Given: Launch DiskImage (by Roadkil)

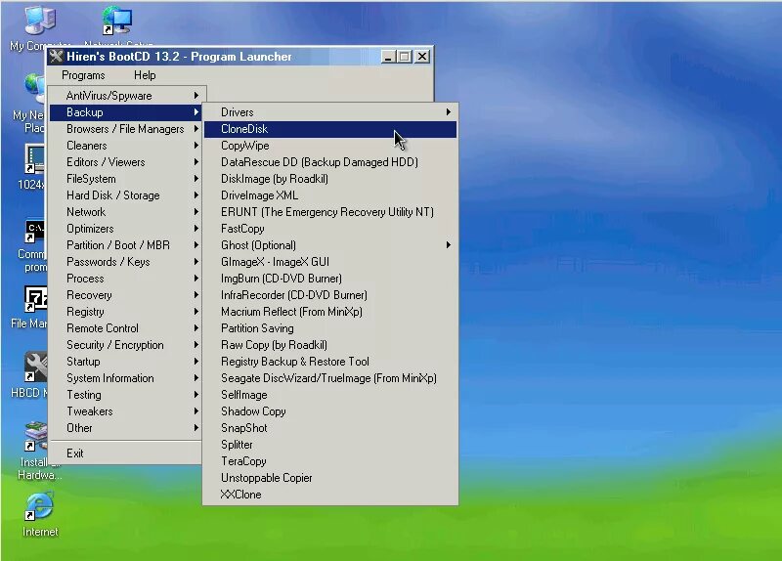Looking at the screenshot, I should pyautogui.click(x=330, y=179).
